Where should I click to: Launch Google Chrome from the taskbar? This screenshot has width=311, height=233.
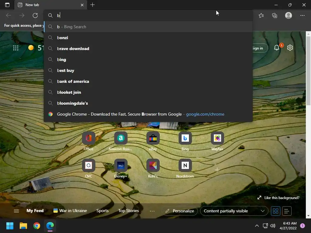click(x=37, y=226)
